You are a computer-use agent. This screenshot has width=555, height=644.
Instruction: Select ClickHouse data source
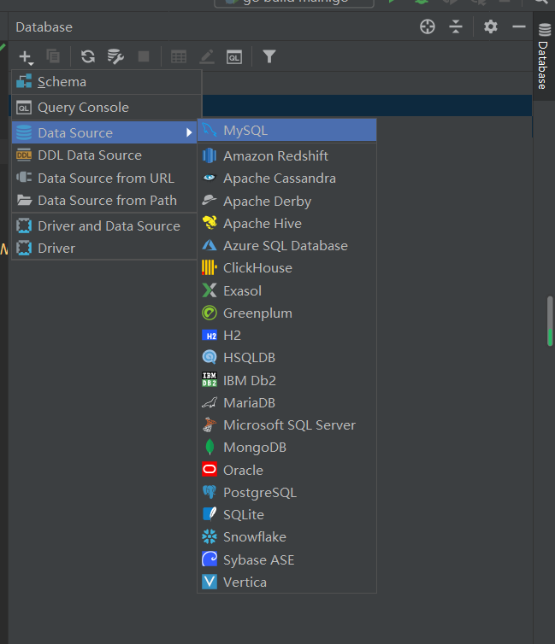click(287, 268)
